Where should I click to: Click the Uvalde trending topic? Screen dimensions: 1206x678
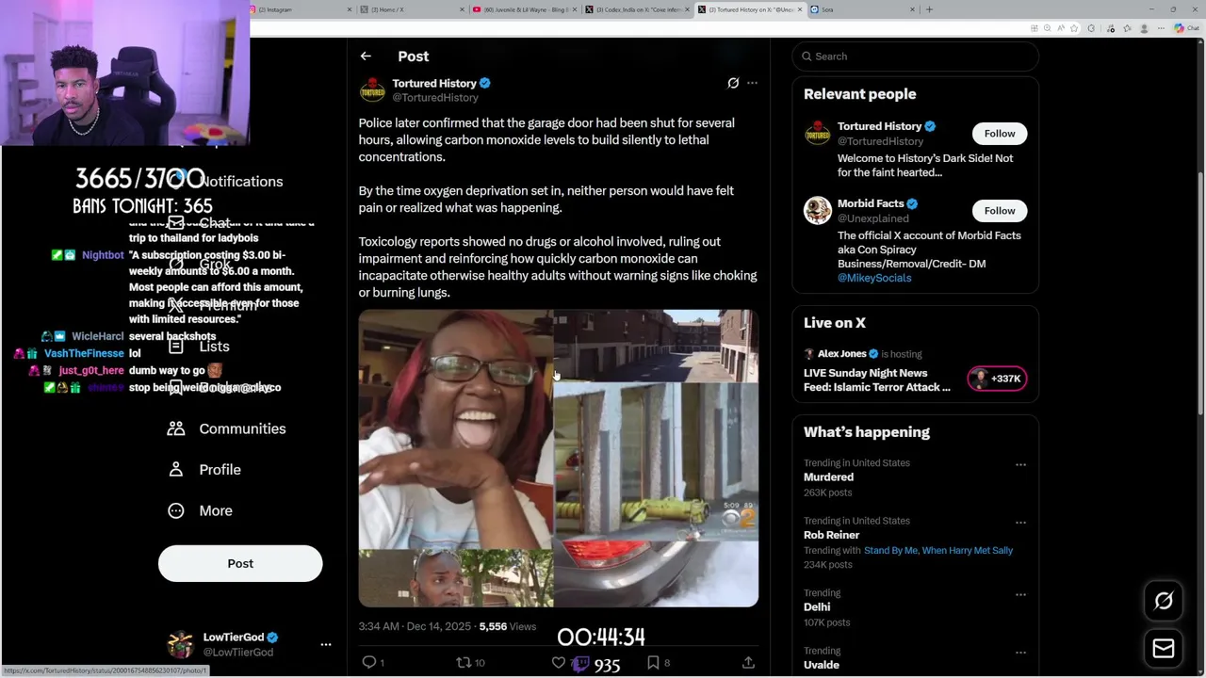(x=822, y=665)
